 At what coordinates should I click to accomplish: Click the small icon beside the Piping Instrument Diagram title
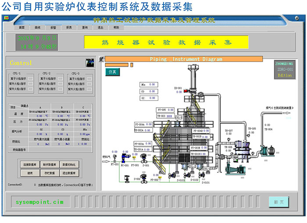pos(101,59)
